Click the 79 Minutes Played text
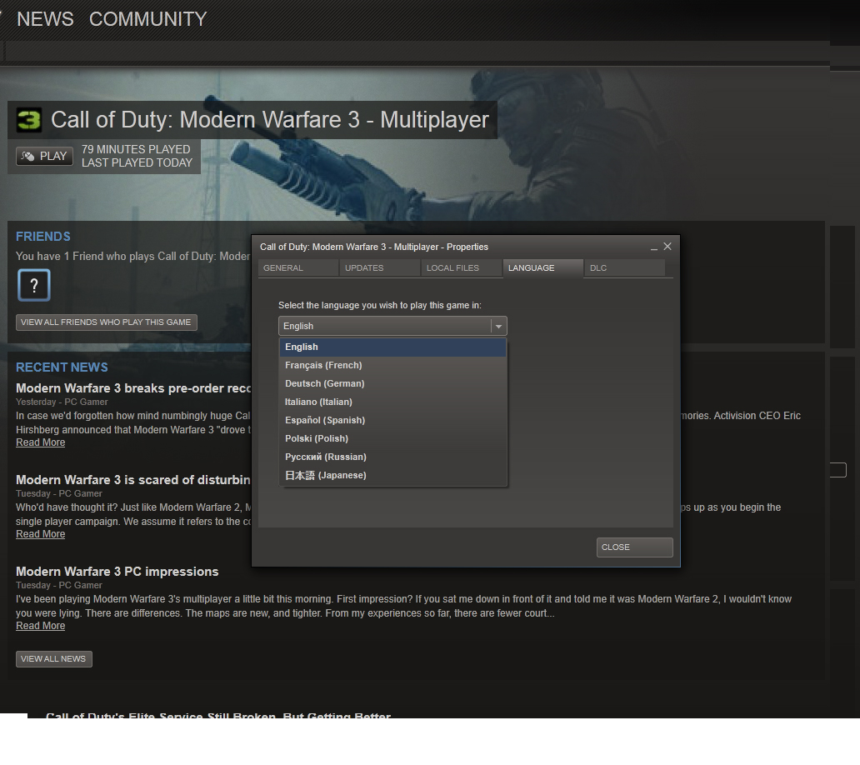The height and width of the screenshot is (765, 860). [x=136, y=149]
